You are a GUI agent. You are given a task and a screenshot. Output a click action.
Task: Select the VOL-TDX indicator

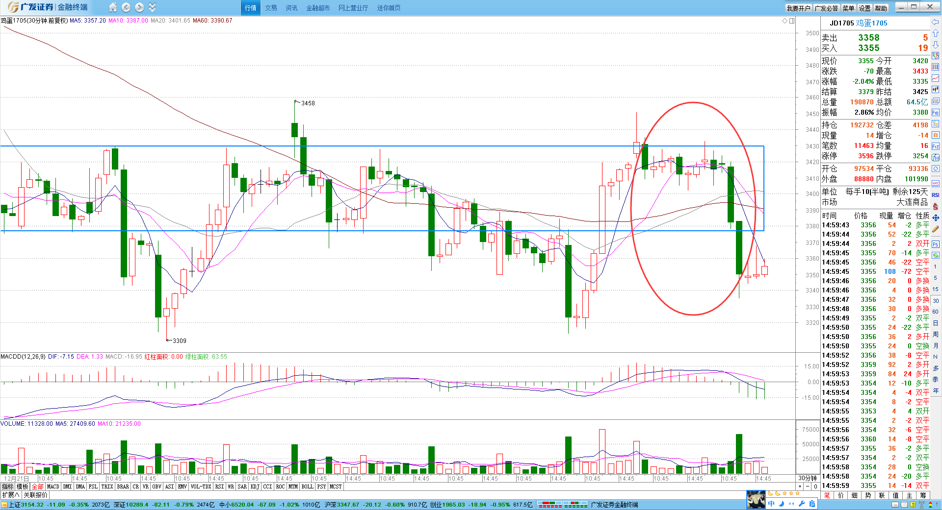coord(201,486)
